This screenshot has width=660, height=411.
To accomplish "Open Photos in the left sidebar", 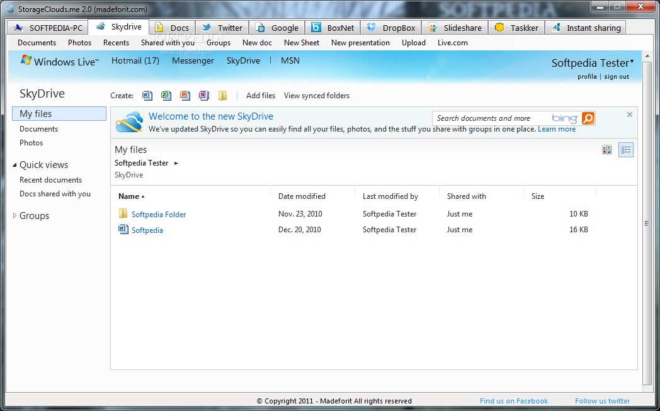I will click(x=31, y=143).
